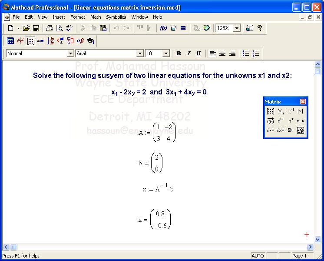Open the Resource Center book icon

click(250, 28)
